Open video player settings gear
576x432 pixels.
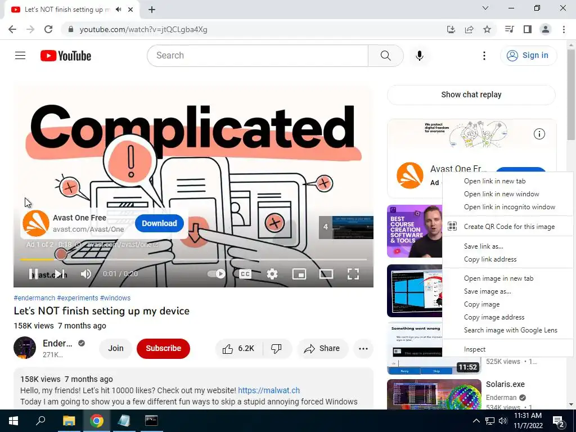pyautogui.click(x=272, y=274)
